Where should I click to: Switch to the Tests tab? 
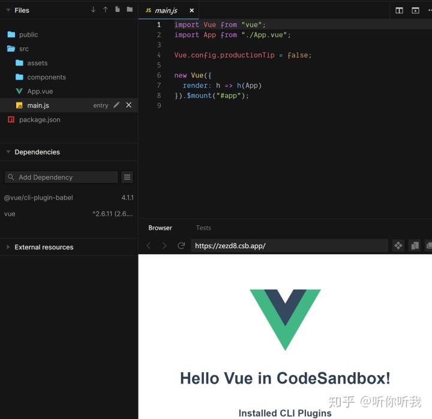click(203, 228)
